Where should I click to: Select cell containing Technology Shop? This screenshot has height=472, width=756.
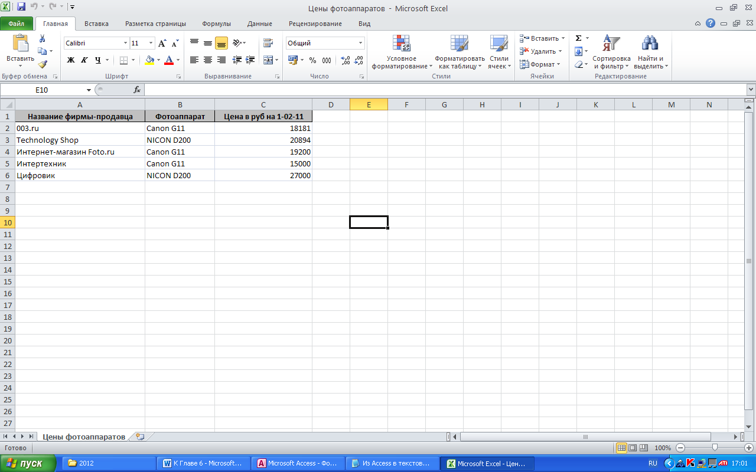(80, 140)
